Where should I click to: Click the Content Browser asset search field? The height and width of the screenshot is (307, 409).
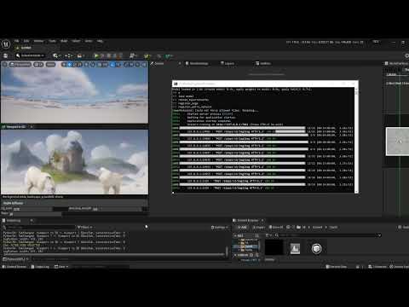328,235
